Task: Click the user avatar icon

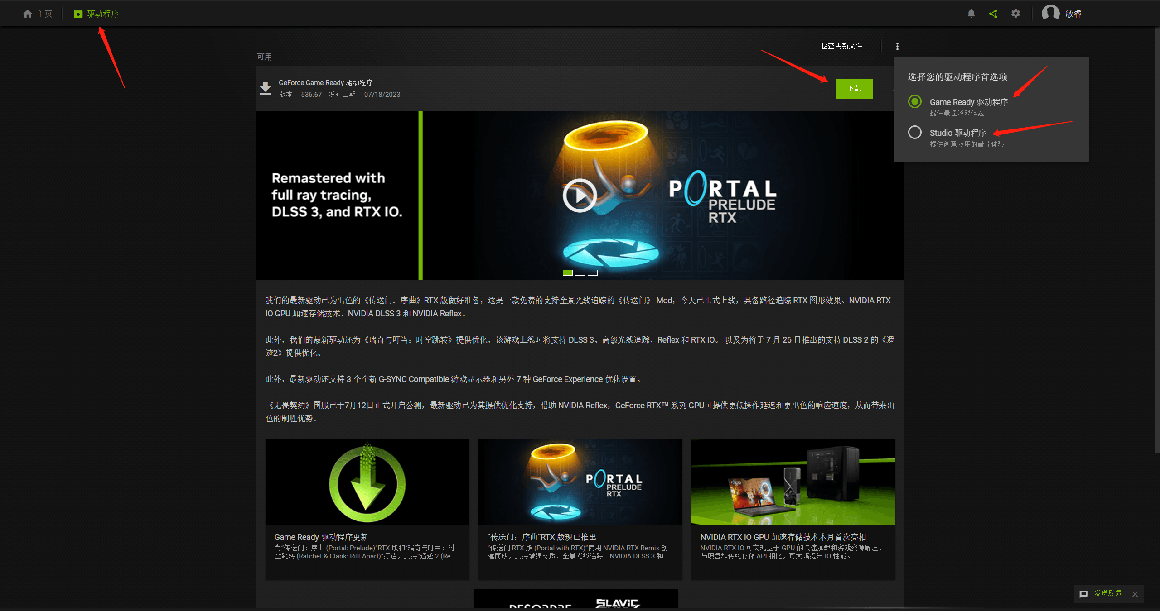Action: pyautogui.click(x=1050, y=13)
